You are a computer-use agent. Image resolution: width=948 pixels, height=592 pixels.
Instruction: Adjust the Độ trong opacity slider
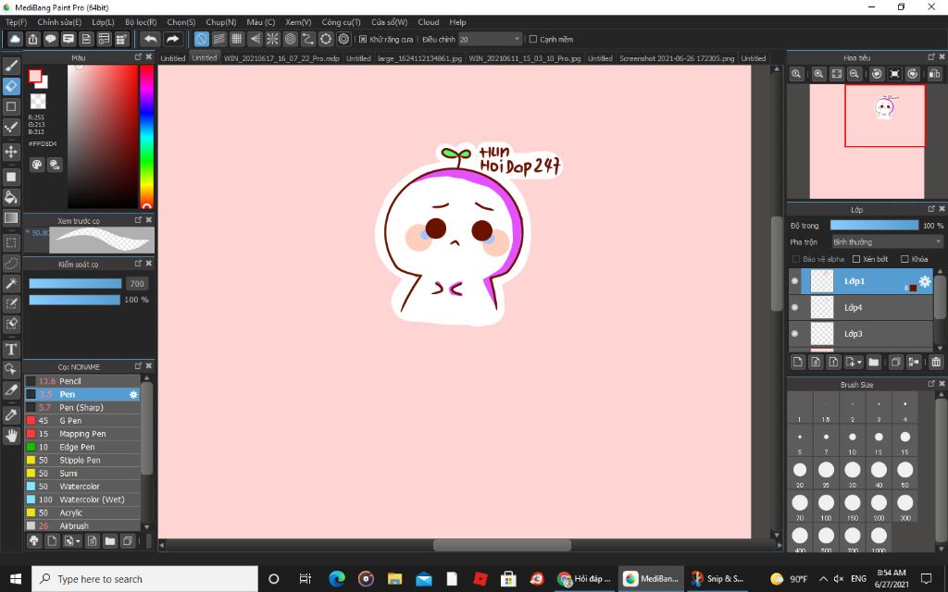874,226
